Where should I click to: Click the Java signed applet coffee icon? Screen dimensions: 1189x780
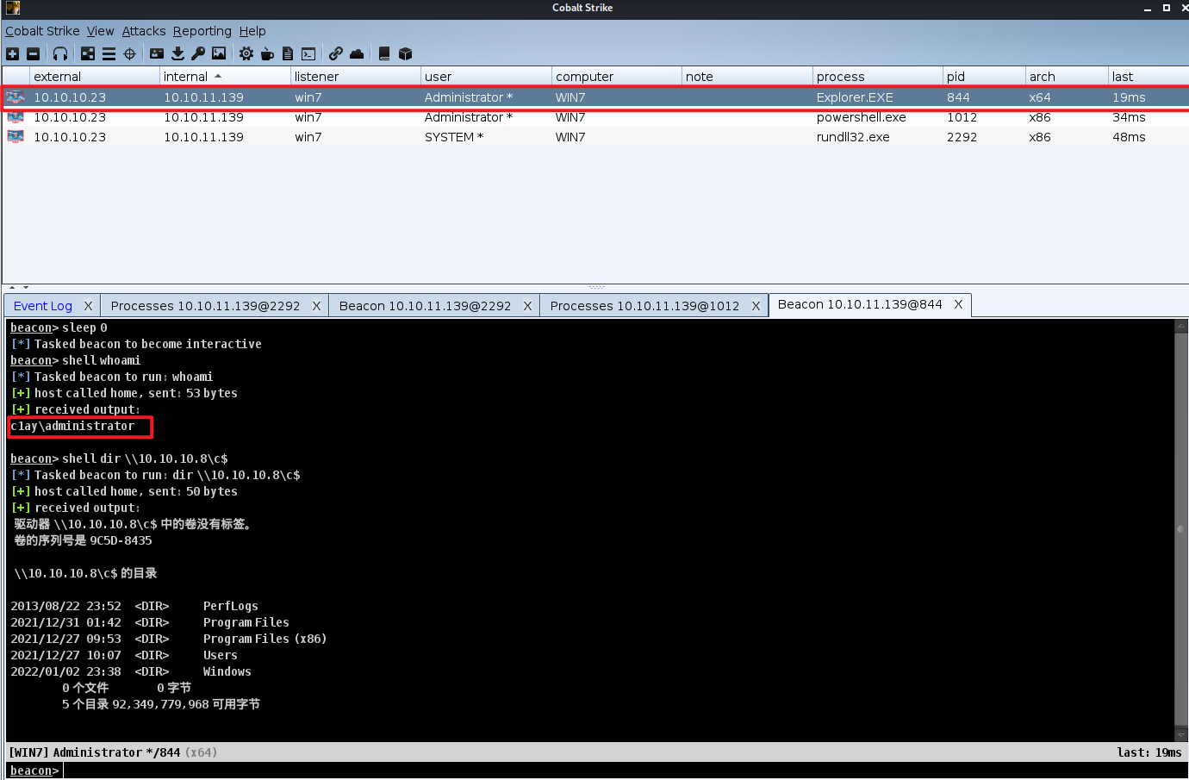pos(267,53)
